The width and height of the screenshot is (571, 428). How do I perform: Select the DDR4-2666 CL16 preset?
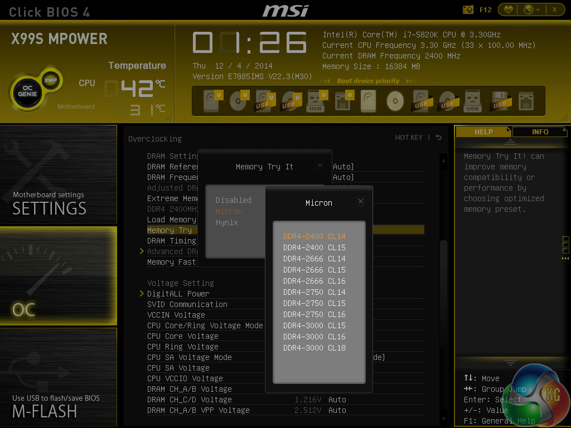click(x=314, y=281)
